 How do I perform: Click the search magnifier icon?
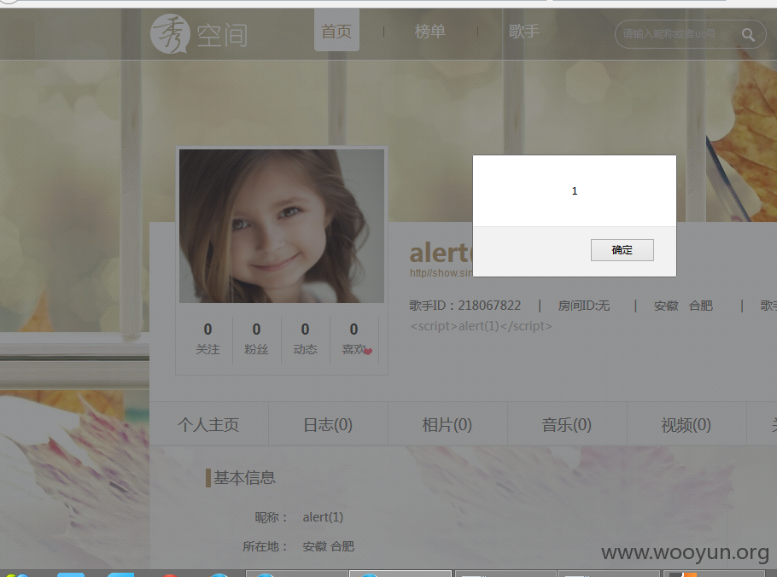point(748,35)
